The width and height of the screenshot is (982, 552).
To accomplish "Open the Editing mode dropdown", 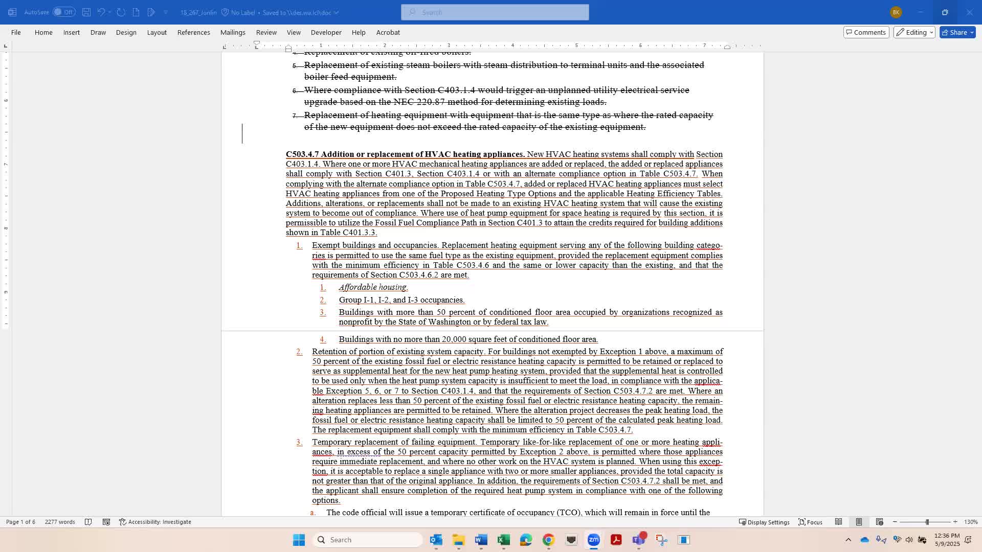I will click(914, 32).
